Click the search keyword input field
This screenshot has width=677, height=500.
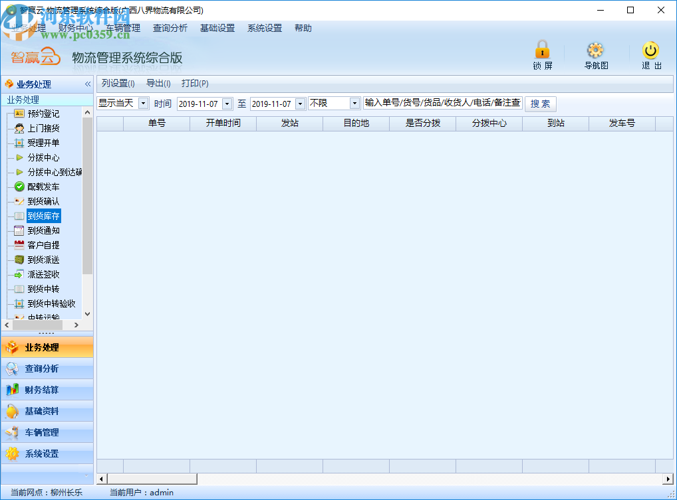pyautogui.click(x=442, y=103)
